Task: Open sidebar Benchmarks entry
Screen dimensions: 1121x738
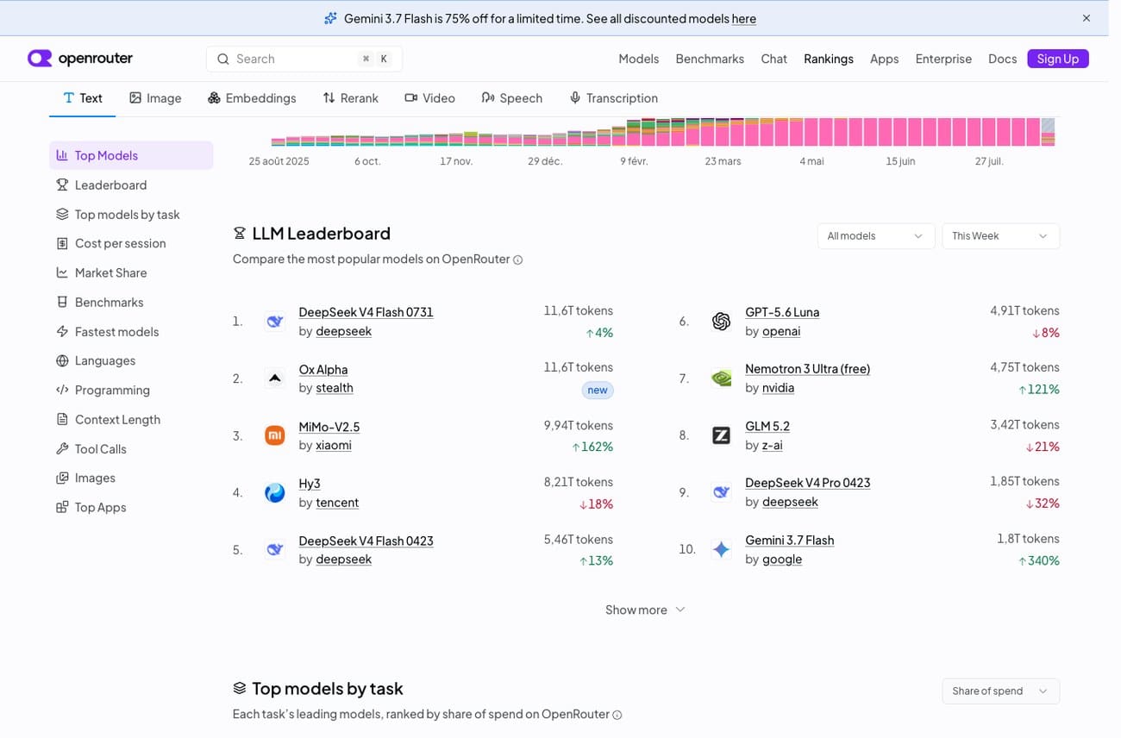Action: click(131, 303)
